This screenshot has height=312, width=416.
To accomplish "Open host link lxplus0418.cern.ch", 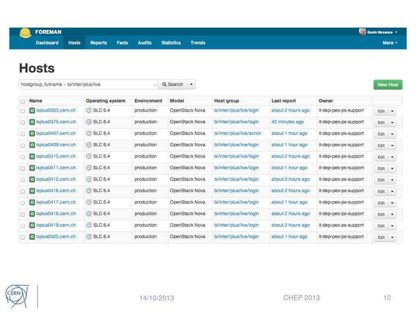I will pos(56,214).
